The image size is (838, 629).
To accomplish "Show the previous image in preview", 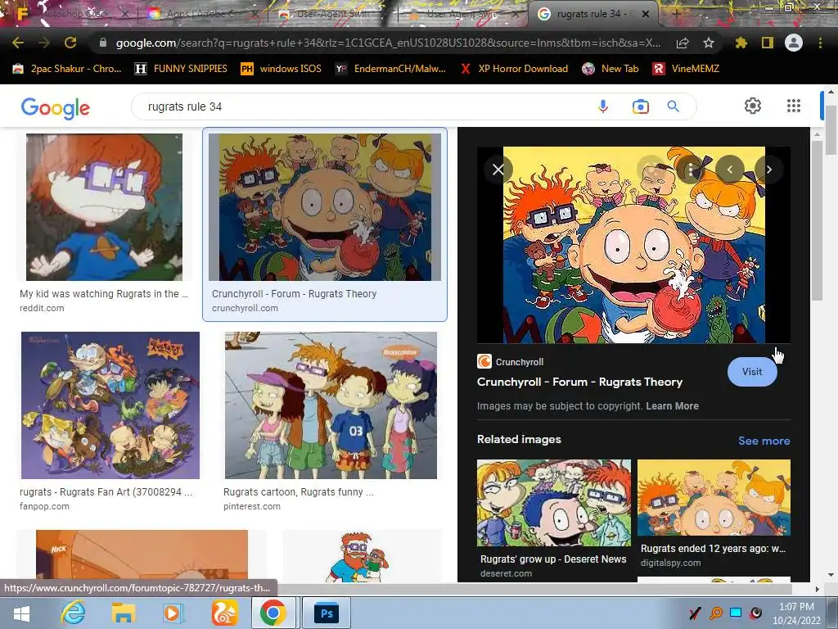I will coord(729,170).
